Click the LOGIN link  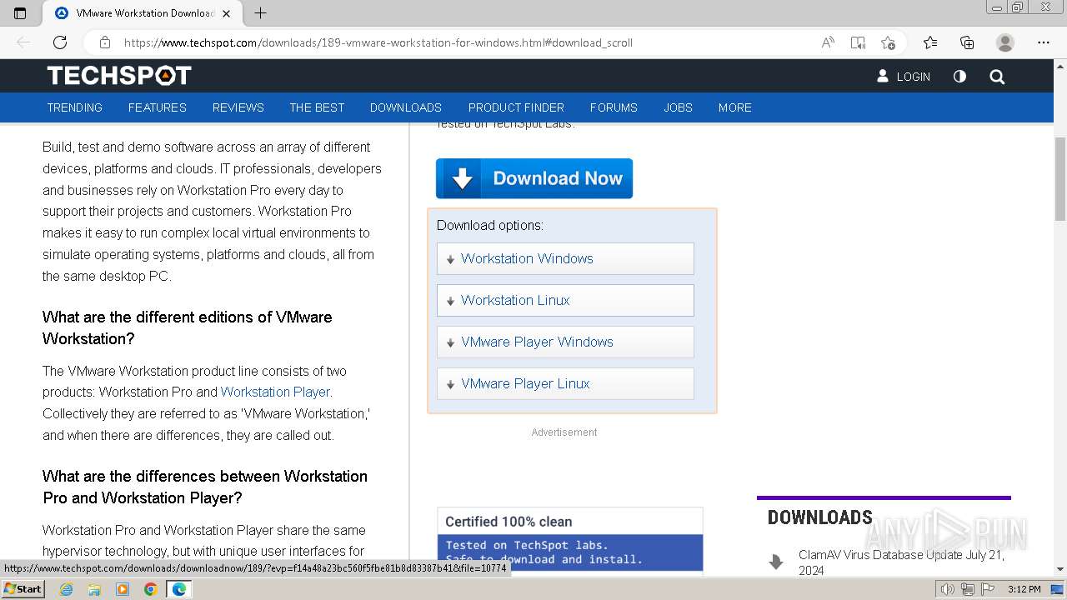click(904, 76)
